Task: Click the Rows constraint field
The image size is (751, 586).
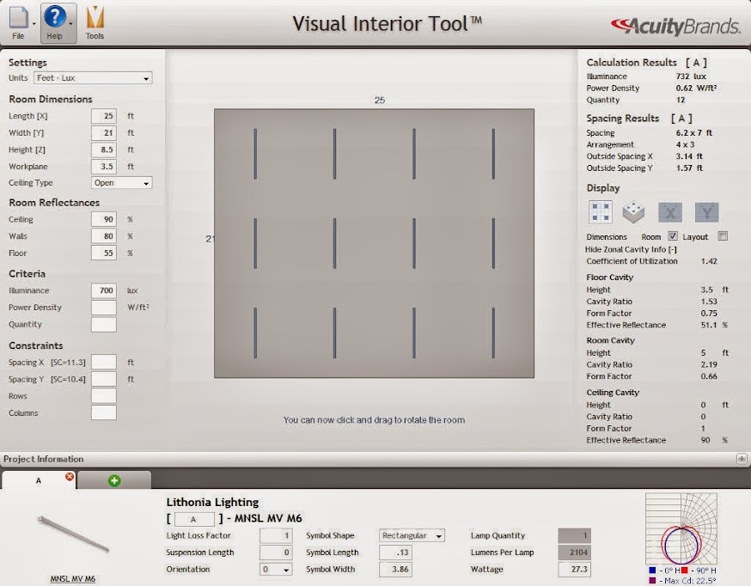Action: 104,396
